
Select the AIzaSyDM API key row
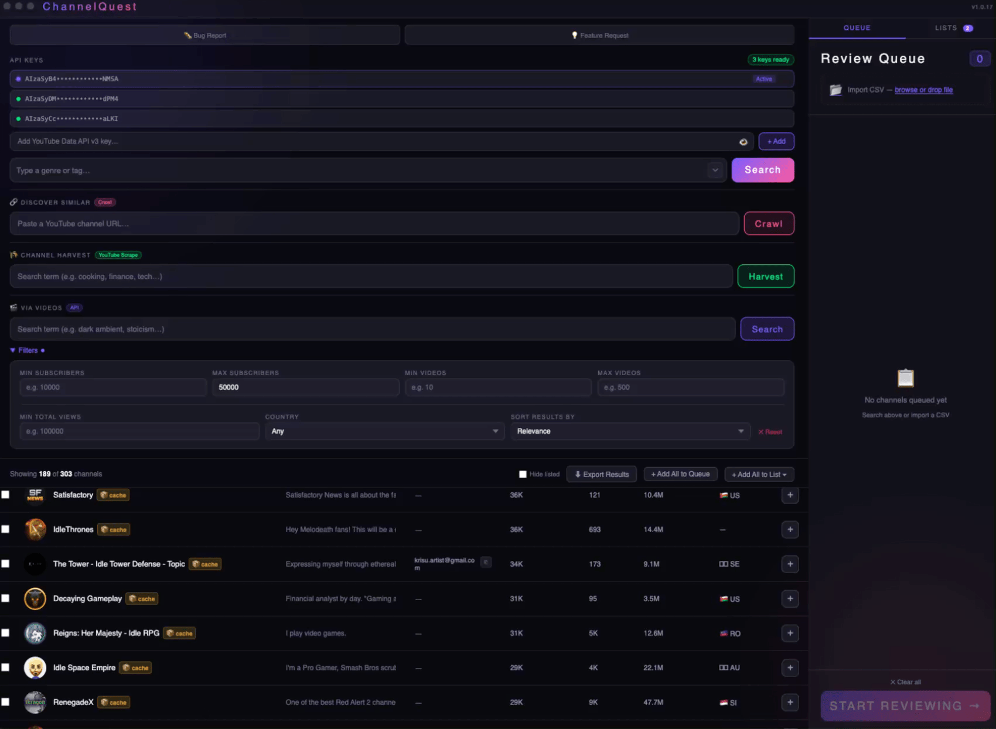pyautogui.click(x=402, y=98)
